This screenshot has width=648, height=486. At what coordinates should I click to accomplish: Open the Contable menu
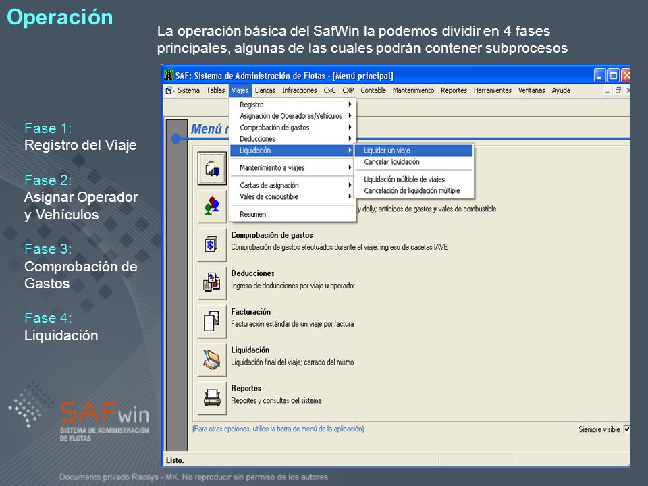[373, 90]
